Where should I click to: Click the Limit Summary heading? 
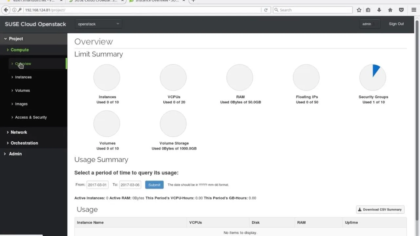98,54
